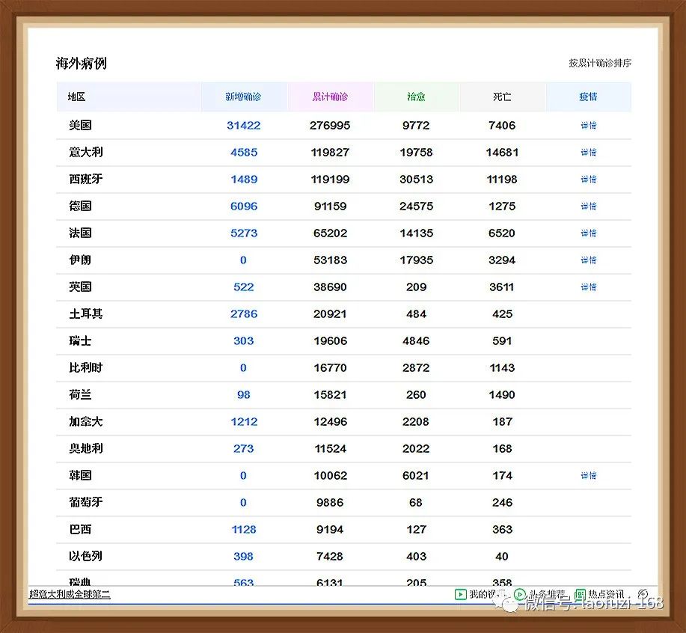This screenshot has height=633, width=686.
Task: Click the 热点资讯 icon in bottom bar
Action: [x=580, y=595]
